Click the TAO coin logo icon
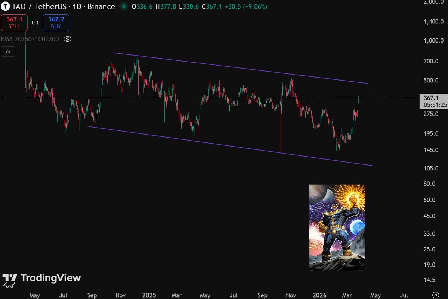Screen dimensions: 448x299 pos(5,6)
